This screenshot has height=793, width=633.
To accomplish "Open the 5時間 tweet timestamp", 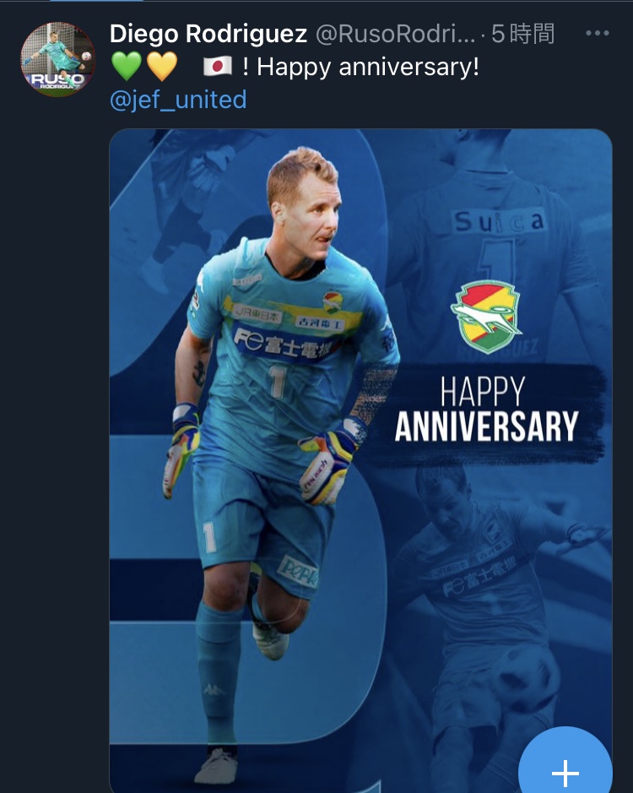I will coord(522,34).
